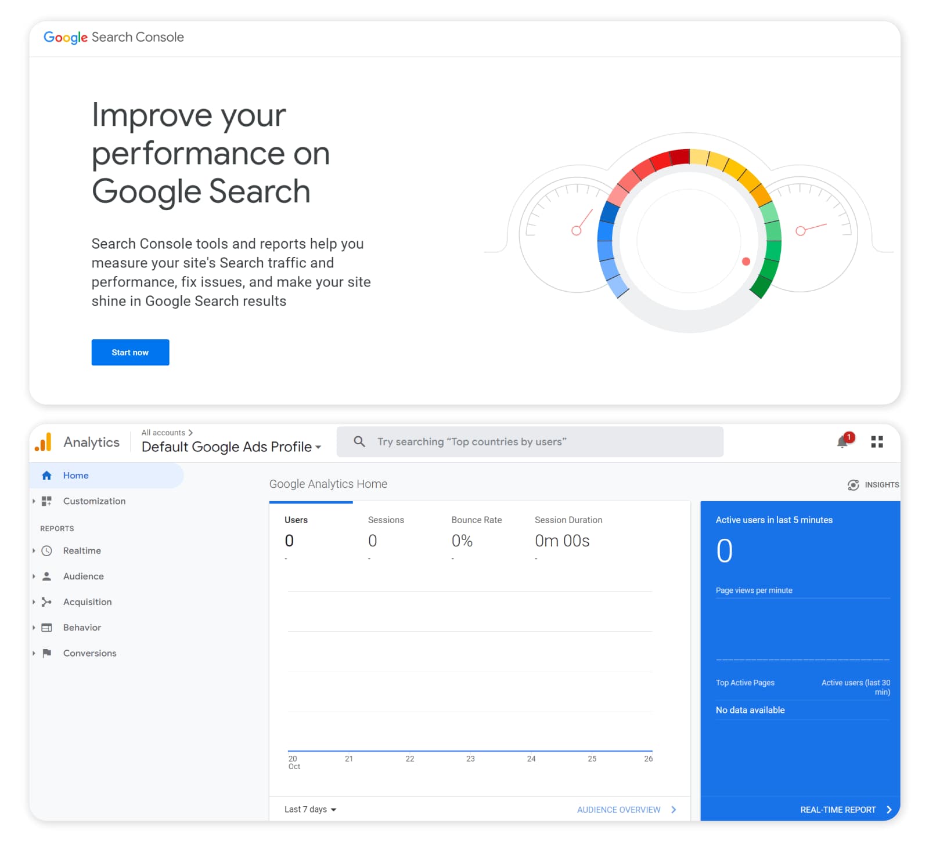Open the INSIGHTS panel label
The width and height of the screenshot is (929, 841).
point(881,485)
